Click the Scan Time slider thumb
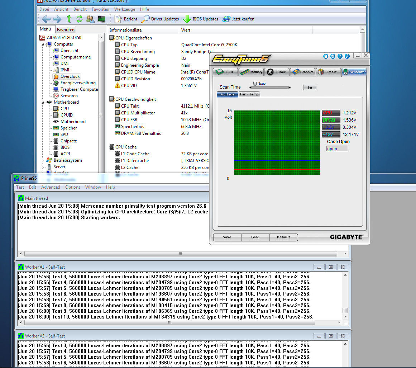This screenshot has width=416, height=368. pyautogui.click(x=255, y=84)
